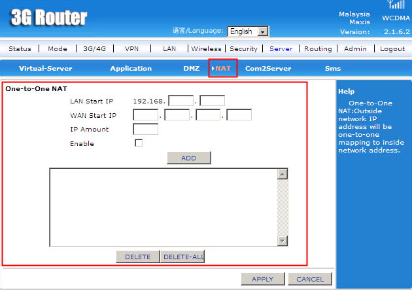Select the NAT tab

(x=223, y=68)
